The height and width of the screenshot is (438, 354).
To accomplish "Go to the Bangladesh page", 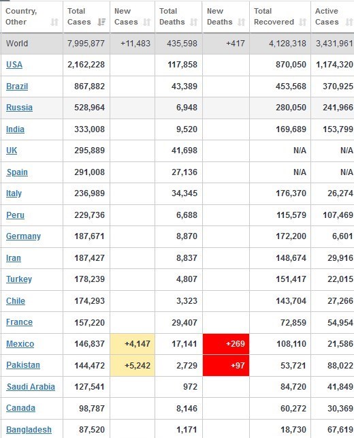I will pos(29,430).
